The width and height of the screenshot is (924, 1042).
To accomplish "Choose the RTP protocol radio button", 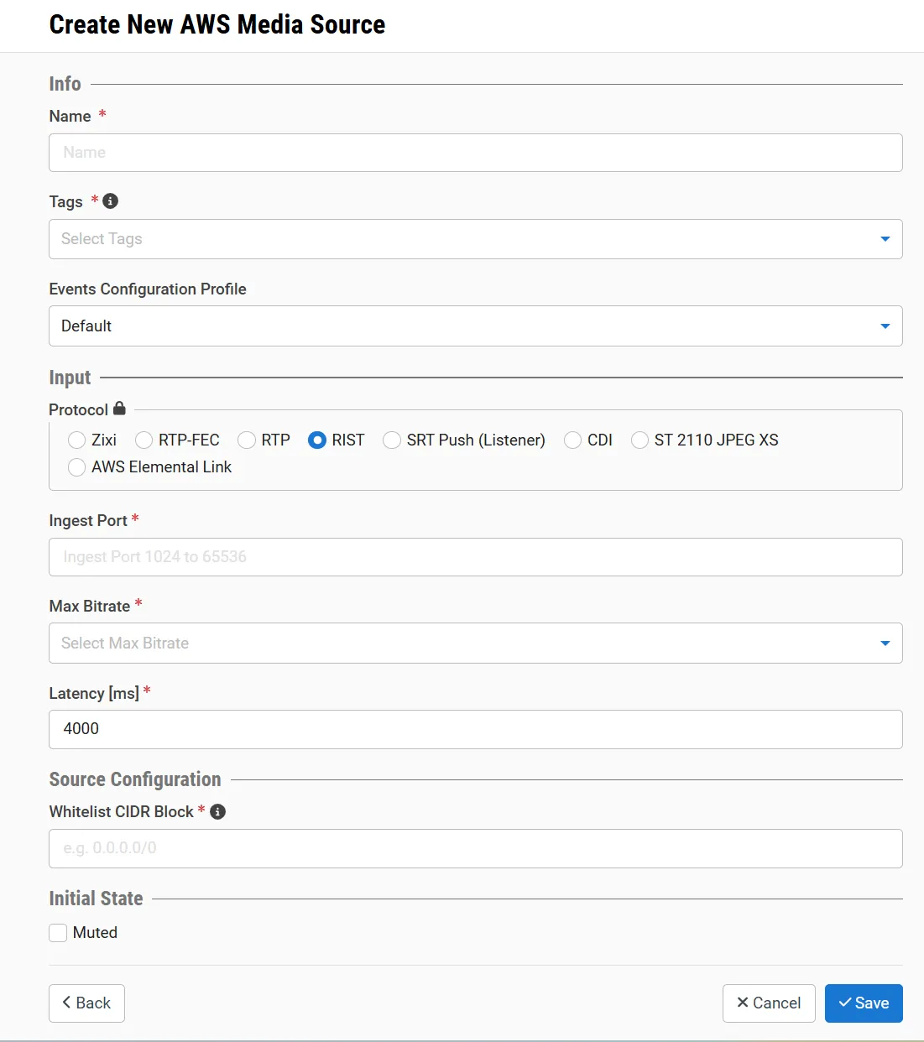I will click(247, 440).
